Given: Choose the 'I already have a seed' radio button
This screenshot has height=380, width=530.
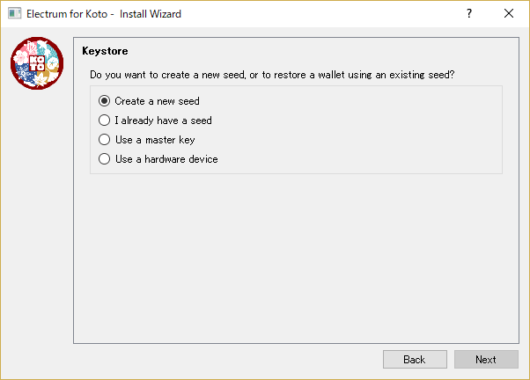Looking at the screenshot, I should pyautogui.click(x=104, y=121).
